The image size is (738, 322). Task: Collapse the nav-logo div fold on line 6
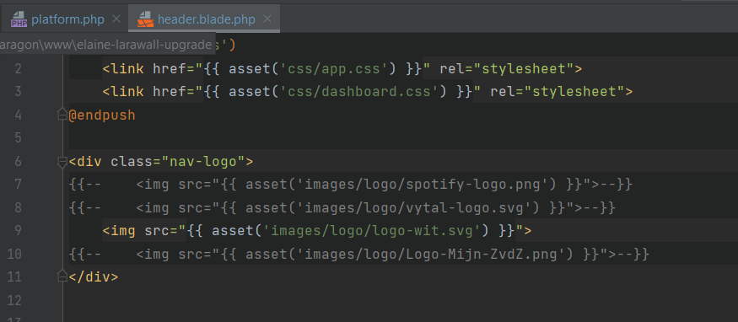pos(62,162)
